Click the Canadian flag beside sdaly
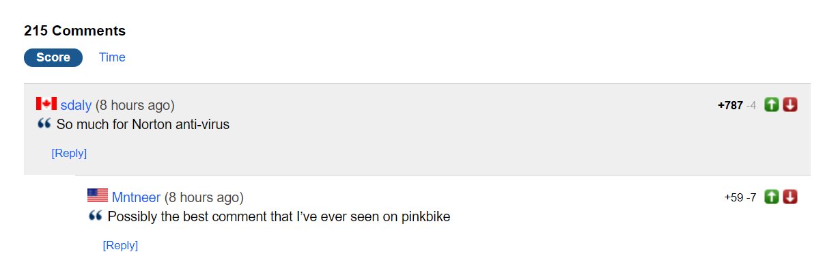The height and width of the screenshot is (254, 825). [46, 104]
